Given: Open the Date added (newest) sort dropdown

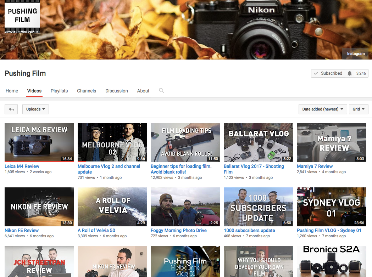Looking at the screenshot, I should click(x=323, y=109).
